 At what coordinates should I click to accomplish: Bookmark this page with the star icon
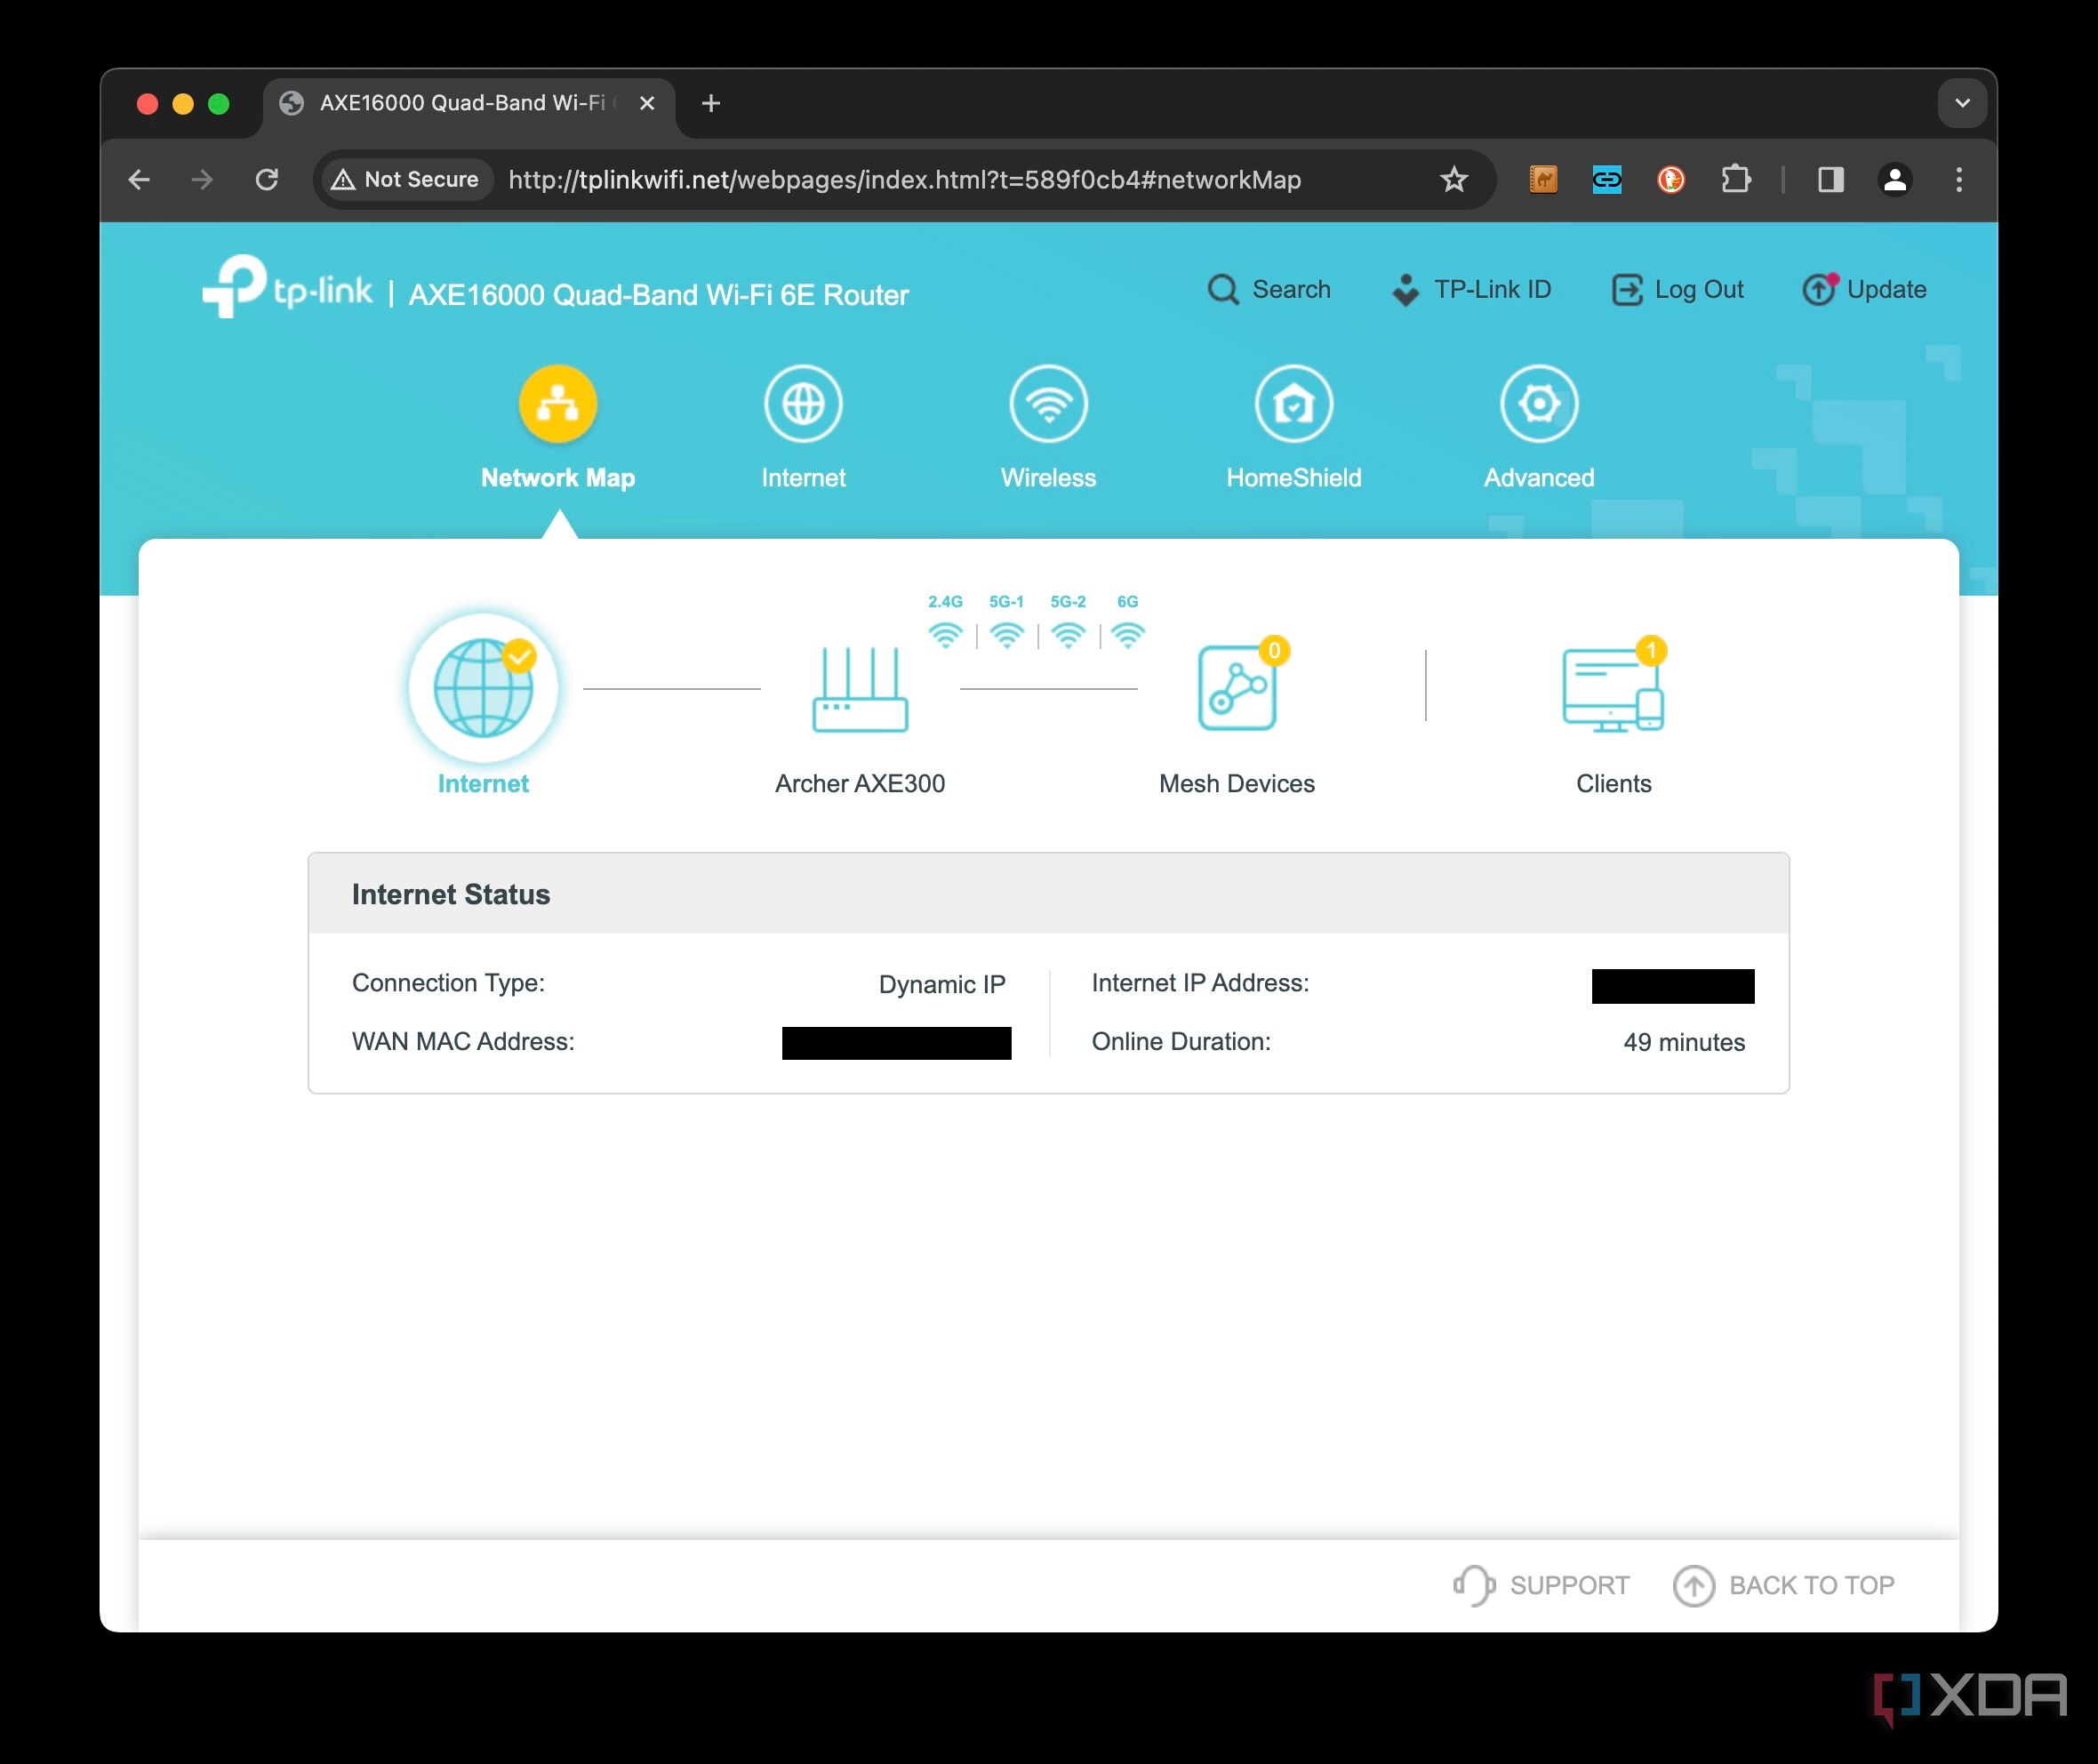[x=1454, y=180]
